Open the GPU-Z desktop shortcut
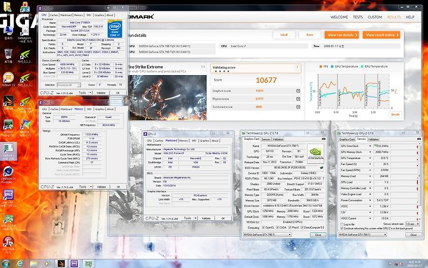 pos(8,221)
